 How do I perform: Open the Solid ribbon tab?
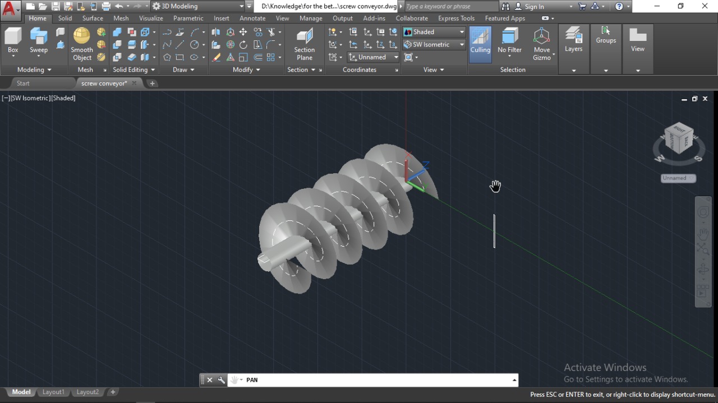point(65,18)
